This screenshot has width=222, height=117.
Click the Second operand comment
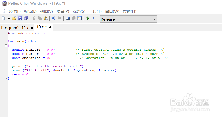coord(120,54)
